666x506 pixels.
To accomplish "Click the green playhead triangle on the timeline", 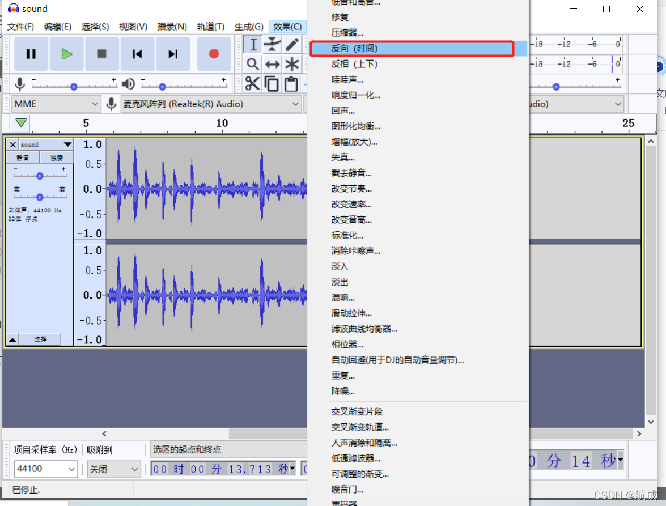I will point(21,123).
